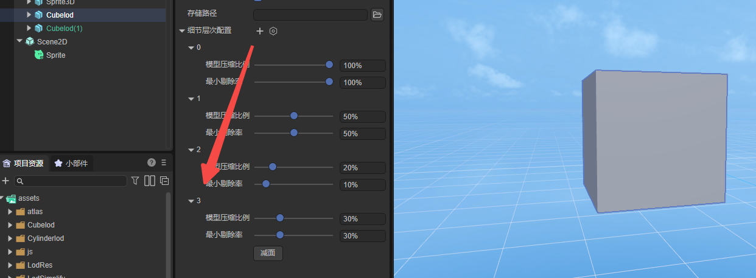The image size is (756, 278).
Task: Click the 存储路径 text field
Action: [310, 14]
